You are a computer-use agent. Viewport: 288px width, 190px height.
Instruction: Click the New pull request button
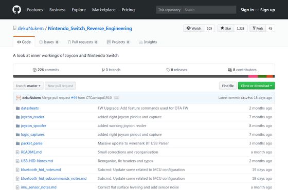click(61, 86)
